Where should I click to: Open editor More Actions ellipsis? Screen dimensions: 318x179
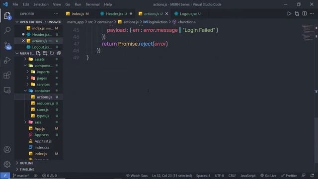pos(312,13)
